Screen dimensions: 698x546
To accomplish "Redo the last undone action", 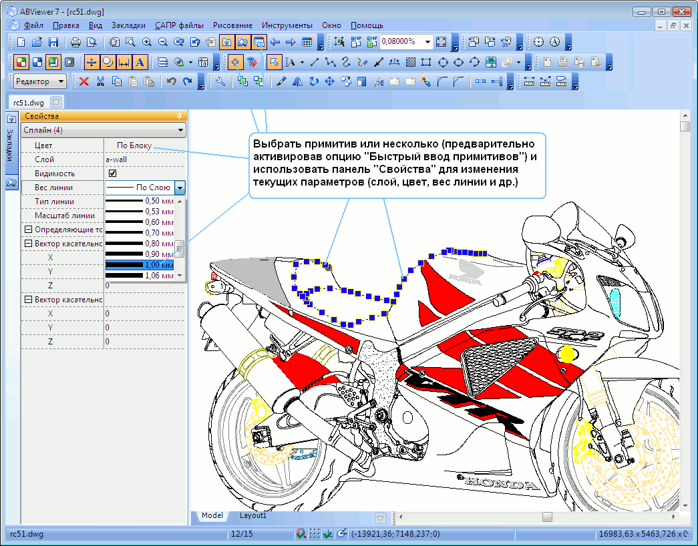I will click(188, 81).
